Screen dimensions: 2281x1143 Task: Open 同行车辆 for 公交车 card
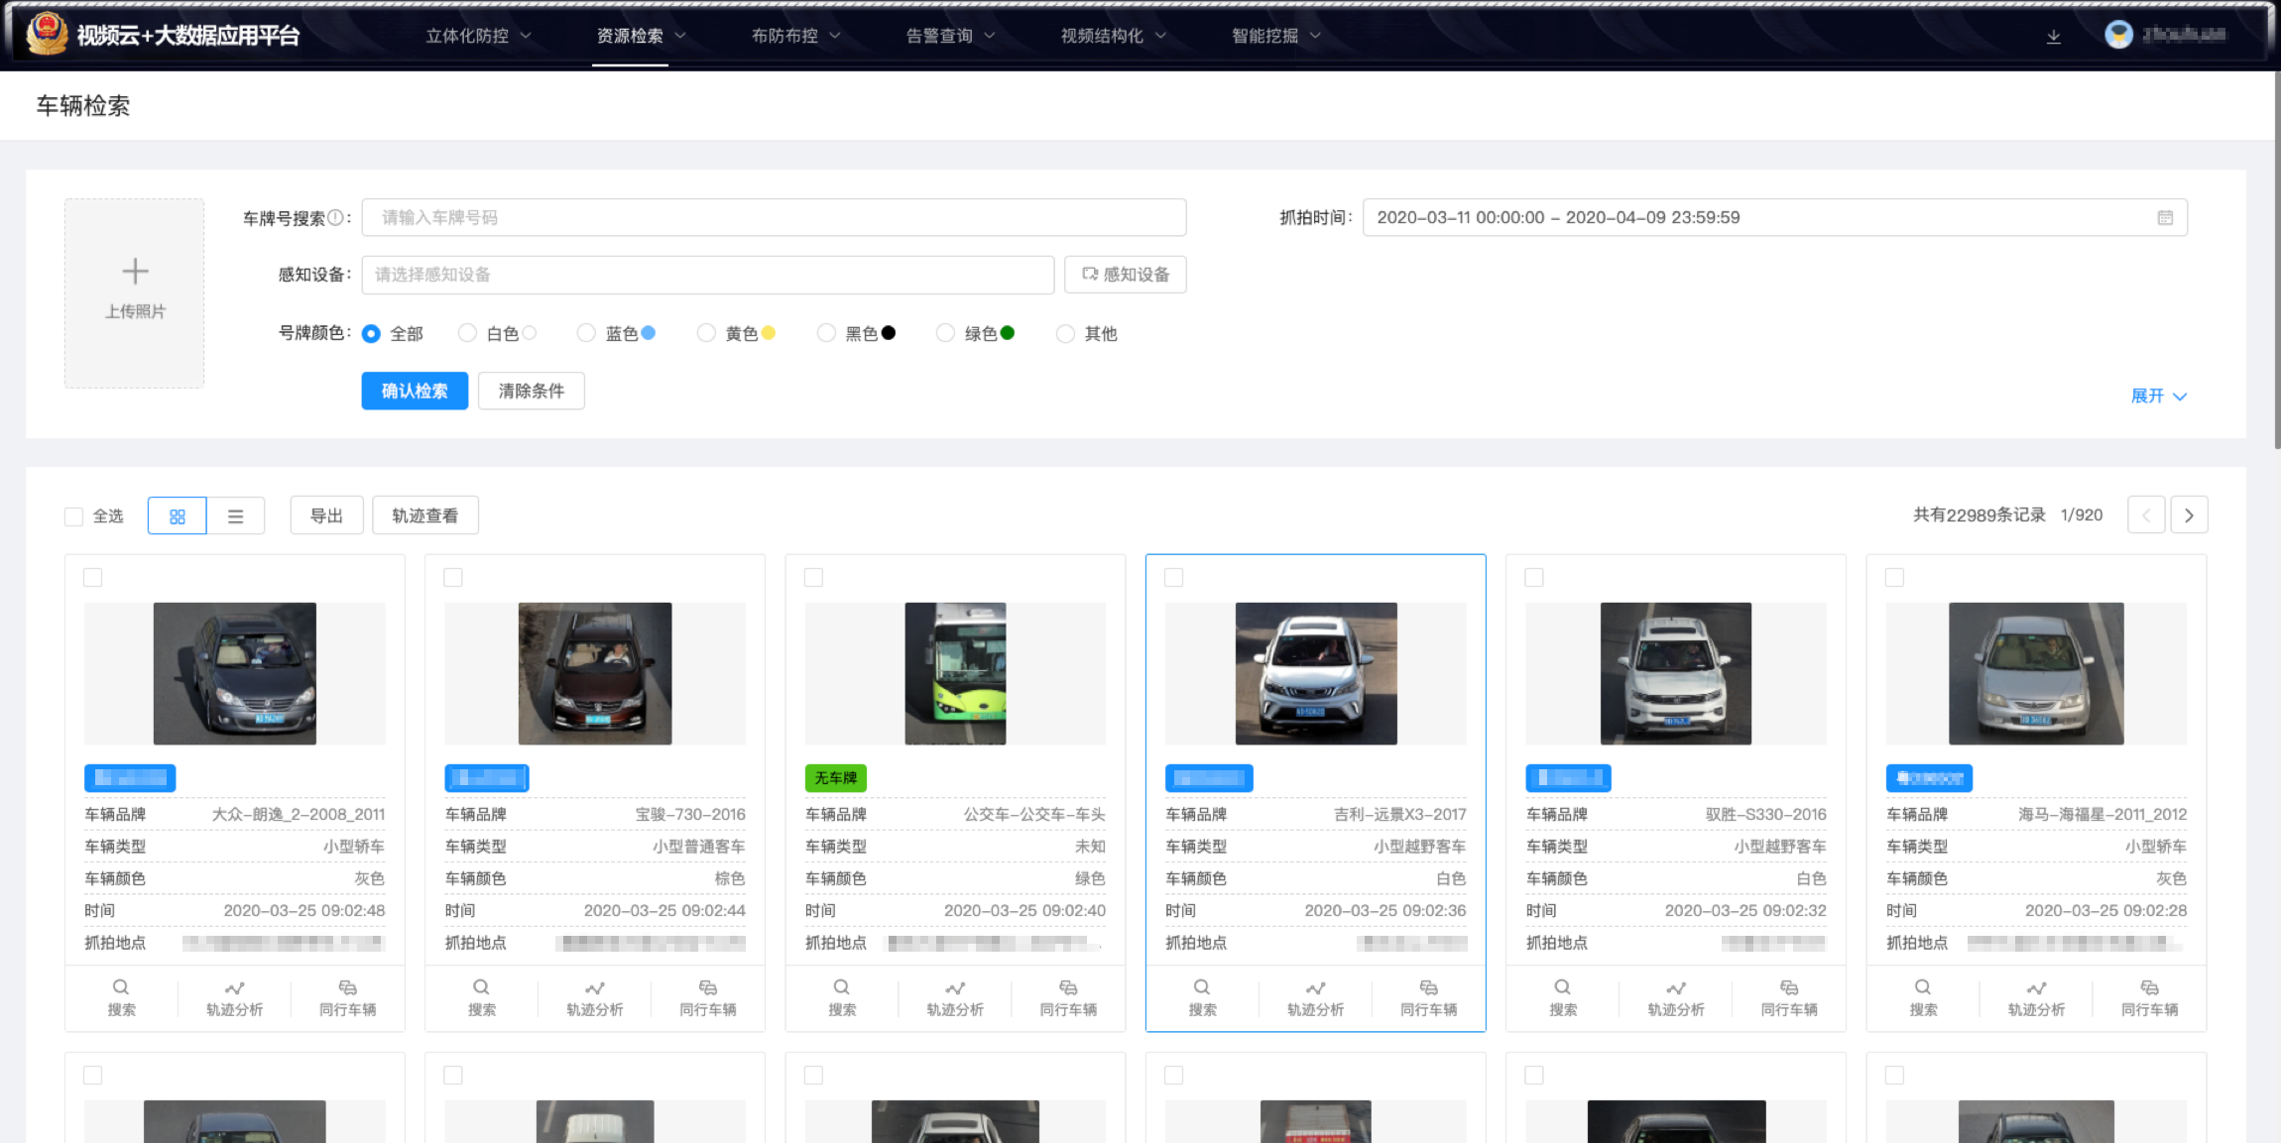(x=1068, y=997)
